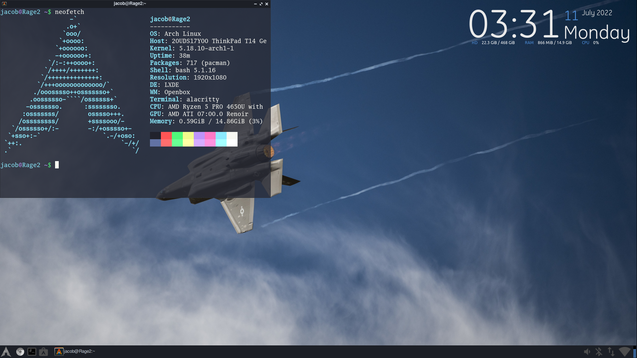This screenshot has height=358, width=637.
Task: Click the 'OS: Arch Linux' line
Action: [176, 34]
